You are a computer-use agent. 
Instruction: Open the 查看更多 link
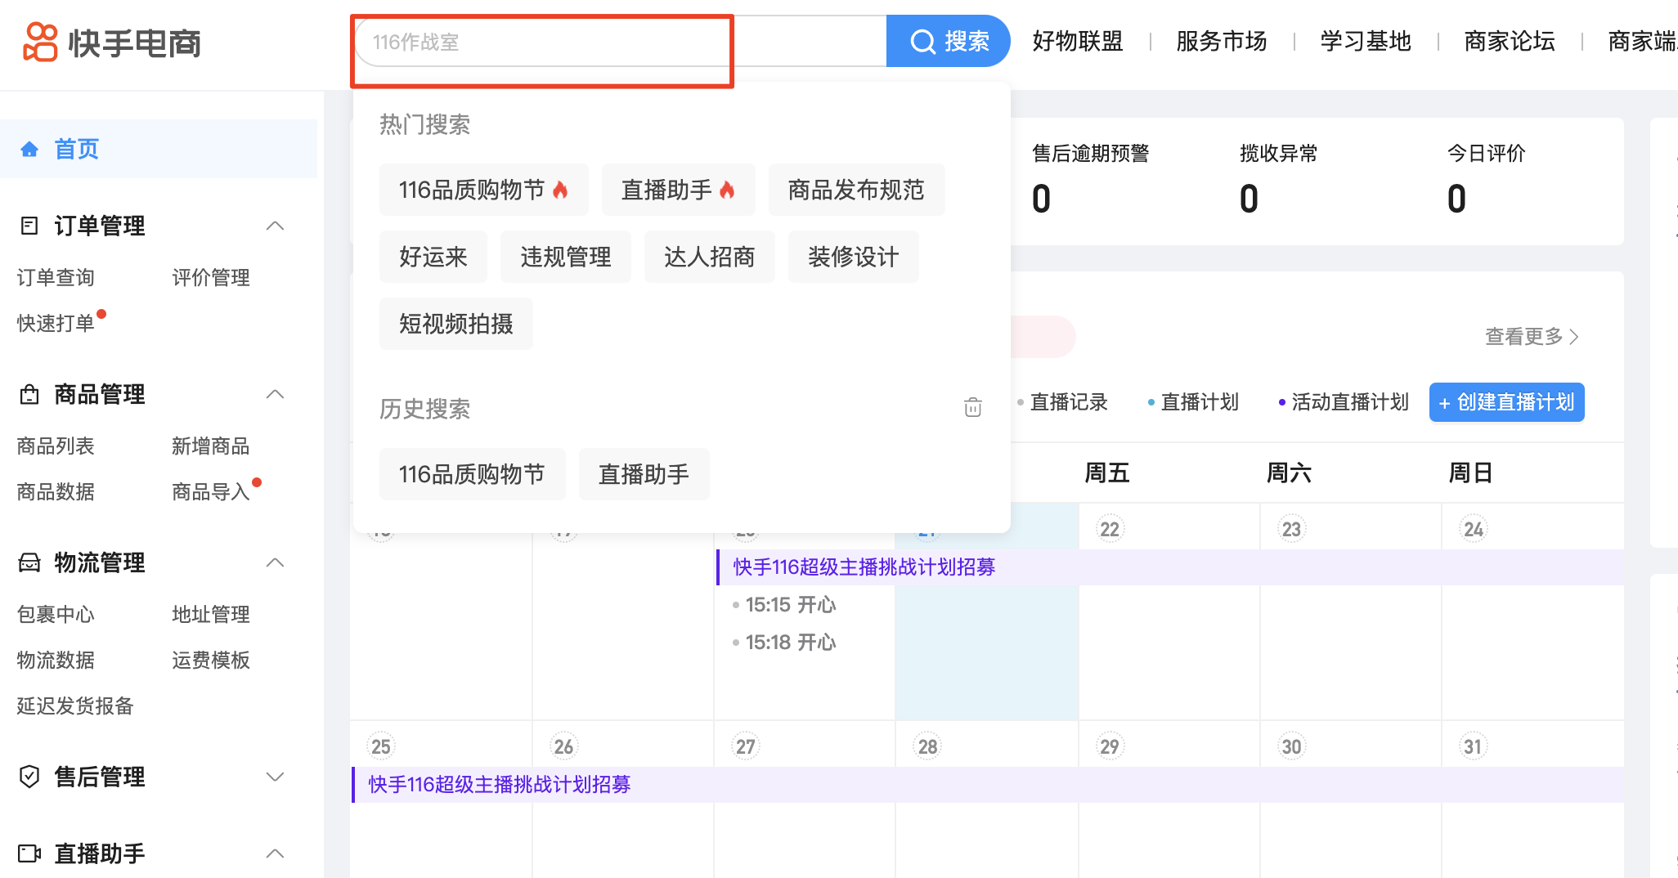pyautogui.click(x=1531, y=336)
